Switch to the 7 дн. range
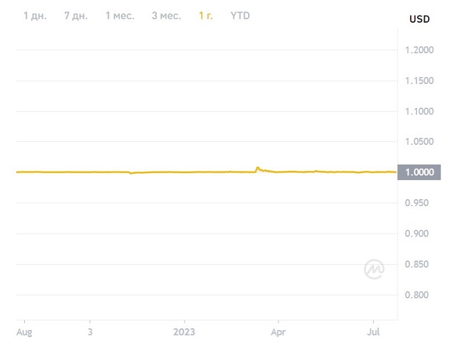 [x=76, y=15]
